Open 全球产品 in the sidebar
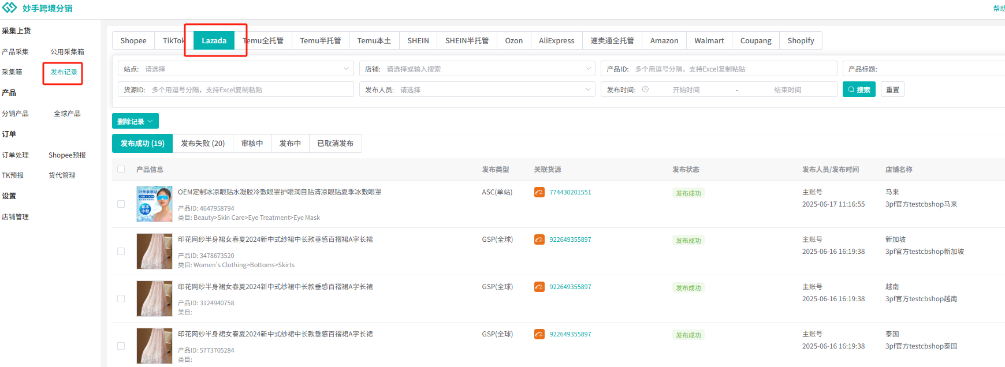 pos(67,114)
